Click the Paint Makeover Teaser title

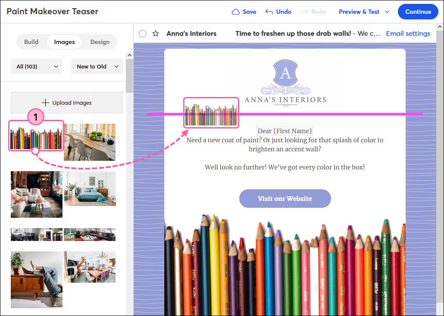click(53, 11)
